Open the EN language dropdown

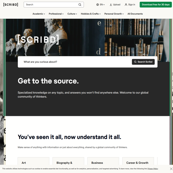[x=101, y=5]
